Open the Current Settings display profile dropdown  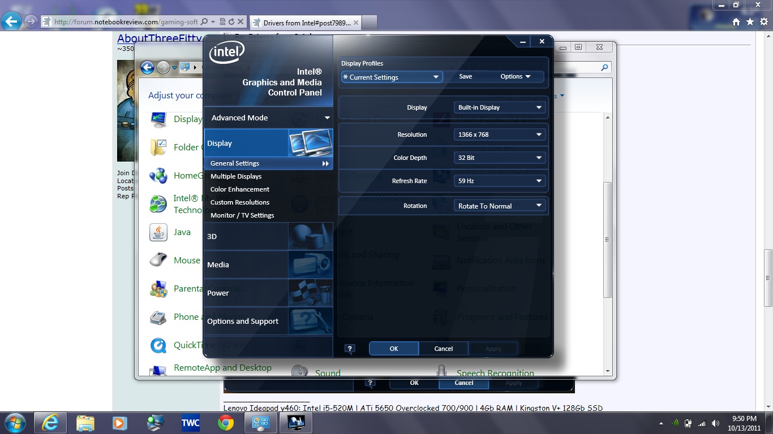click(392, 77)
